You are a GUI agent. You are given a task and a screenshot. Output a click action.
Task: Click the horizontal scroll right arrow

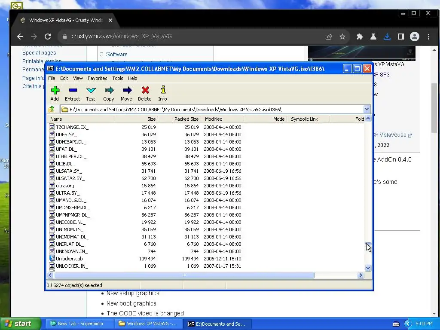click(361, 275)
